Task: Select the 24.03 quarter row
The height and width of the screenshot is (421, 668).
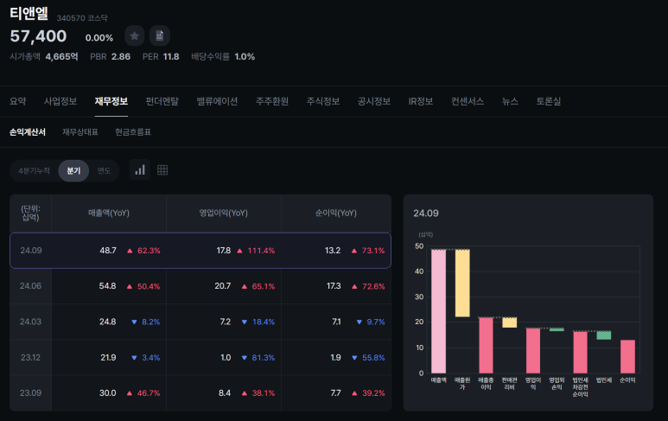Action: (x=200, y=322)
